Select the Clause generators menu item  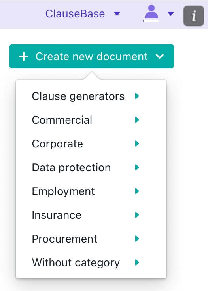click(x=91, y=96)
